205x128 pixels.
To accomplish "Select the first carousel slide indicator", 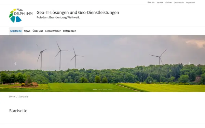I will [x=95, y=89].
